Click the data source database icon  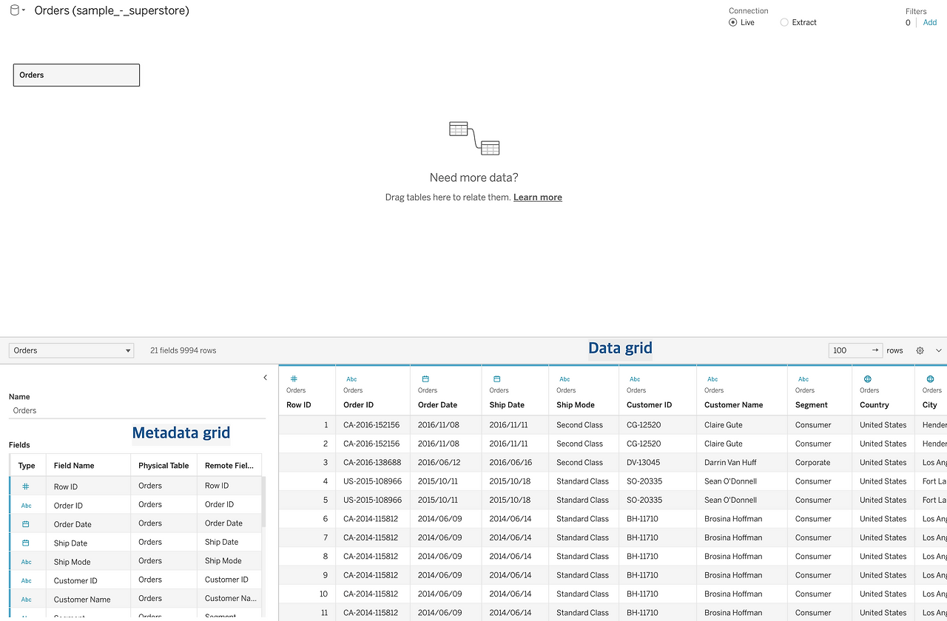pos(14,10)
